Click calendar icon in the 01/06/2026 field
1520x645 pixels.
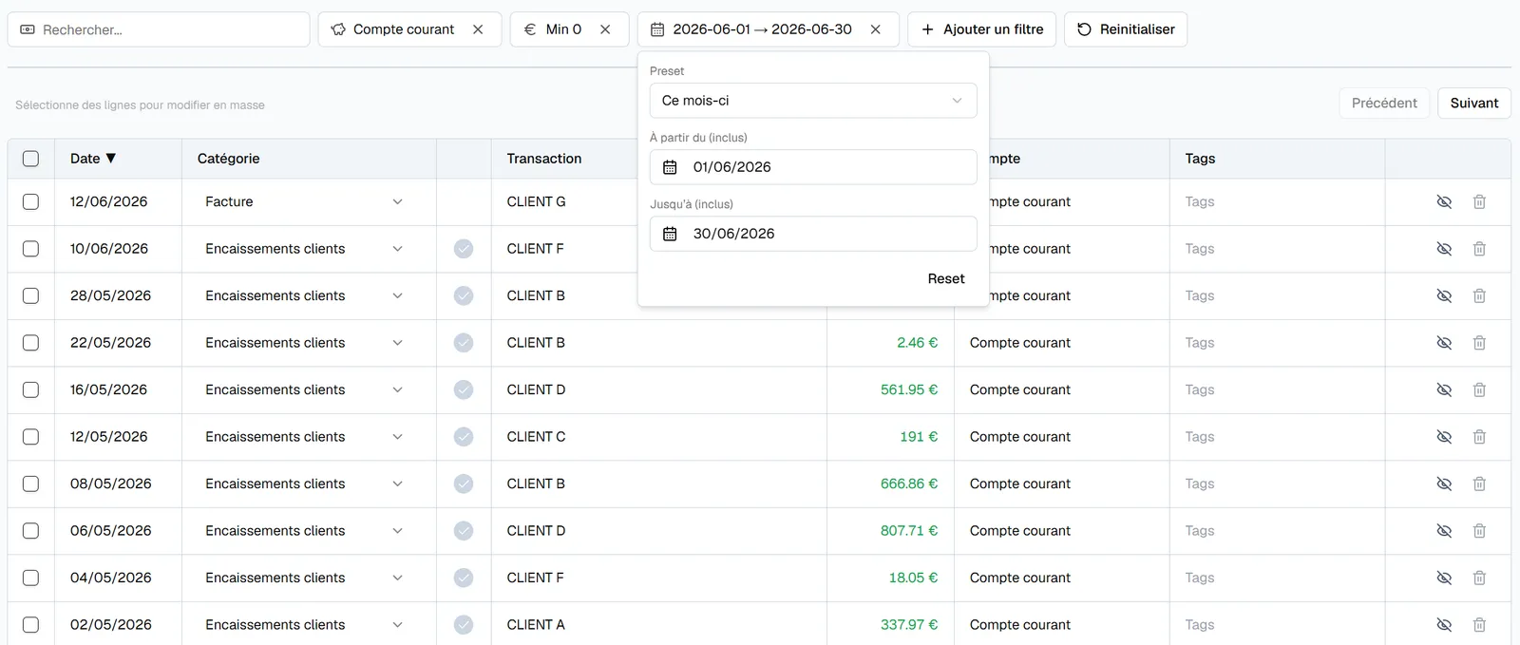670,167
